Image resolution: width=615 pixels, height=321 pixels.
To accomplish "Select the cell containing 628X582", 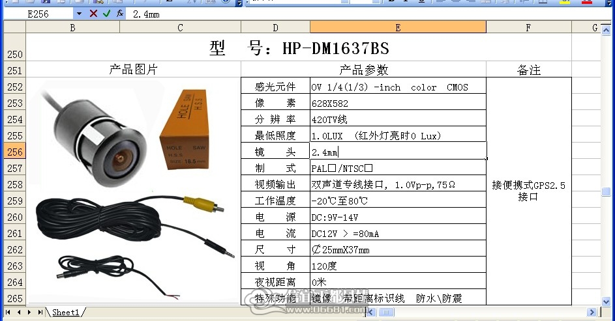I will click(x=398, y=103).
